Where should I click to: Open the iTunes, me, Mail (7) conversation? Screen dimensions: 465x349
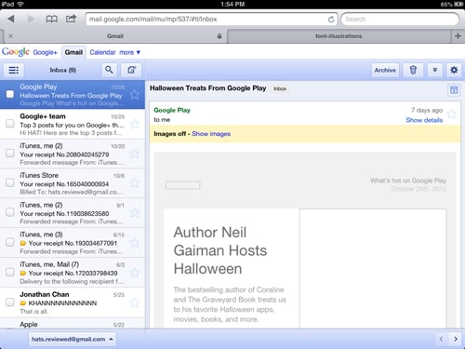[73, 273]
